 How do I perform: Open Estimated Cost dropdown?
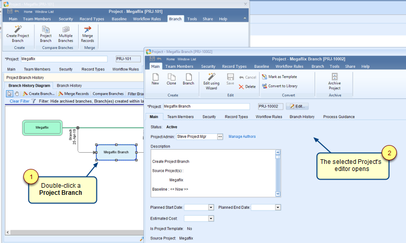(211, 219)
